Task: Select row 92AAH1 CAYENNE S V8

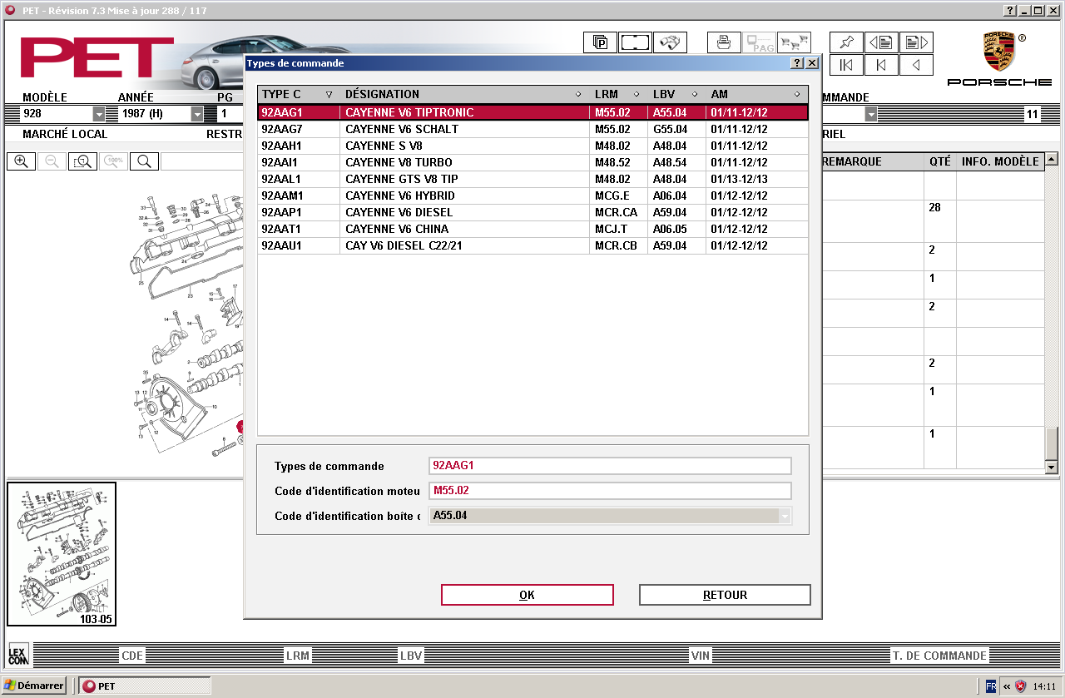Action: pyautogui.click(x=532, y=146)
